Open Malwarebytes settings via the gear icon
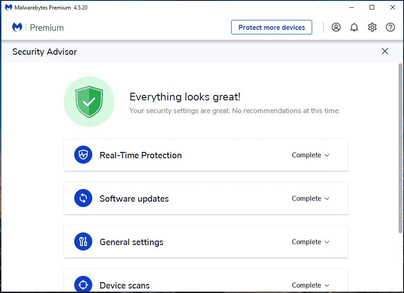 click(x=372, y=27)
